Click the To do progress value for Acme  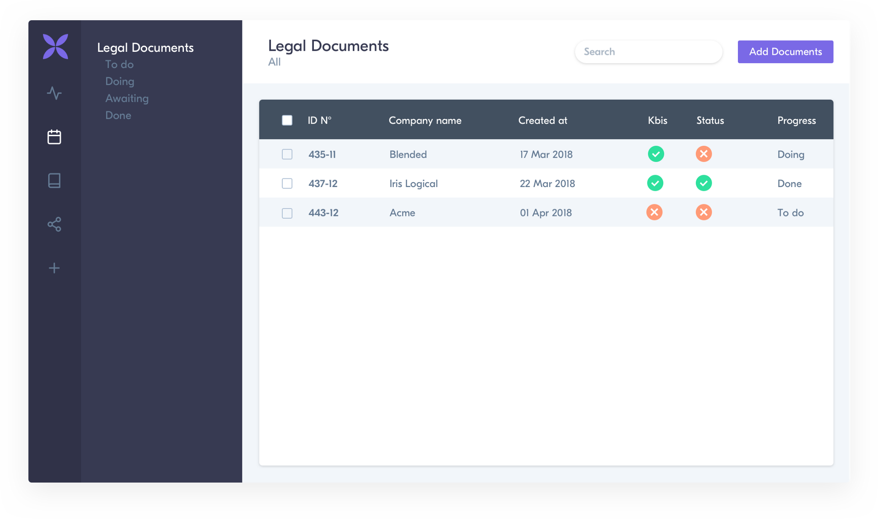tap(790, 213)
